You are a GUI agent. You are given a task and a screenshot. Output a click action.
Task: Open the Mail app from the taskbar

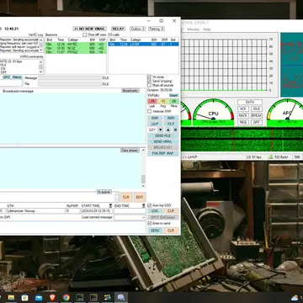39,297
